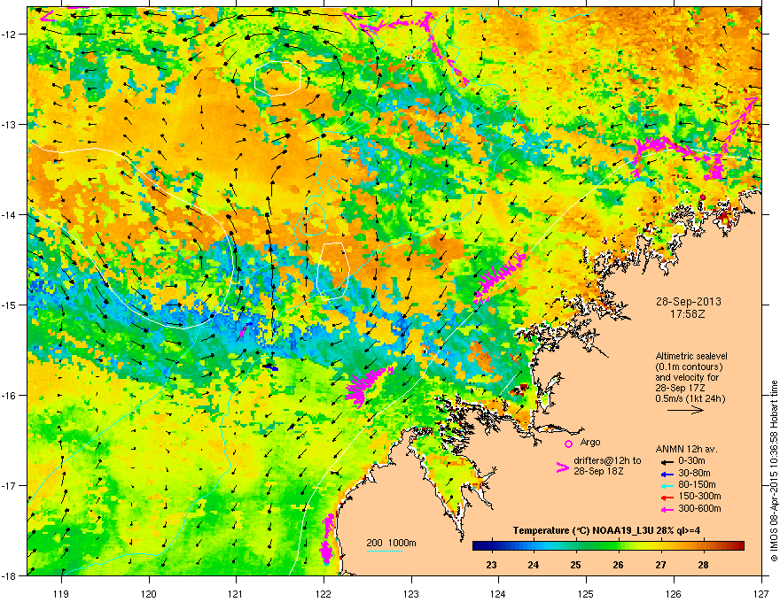Click the 123 longitude axis label

pyautogui.click(x=411, y=593)
